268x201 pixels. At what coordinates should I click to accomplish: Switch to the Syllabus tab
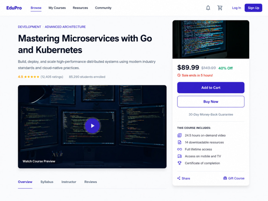click(47, 182)
